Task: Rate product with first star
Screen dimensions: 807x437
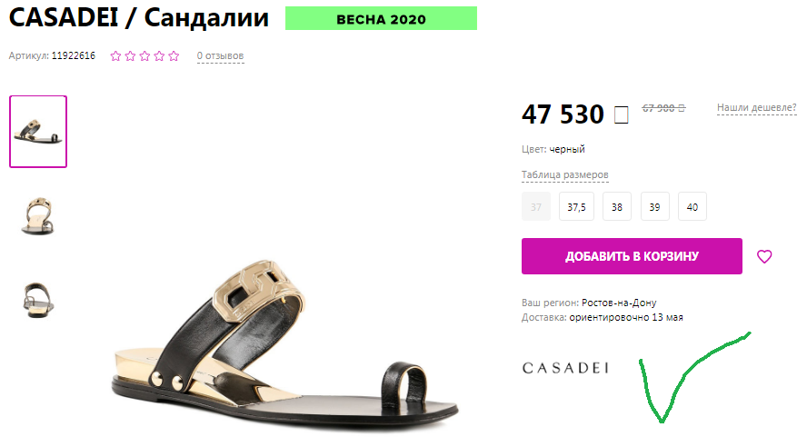Action: tap(115, 56)
